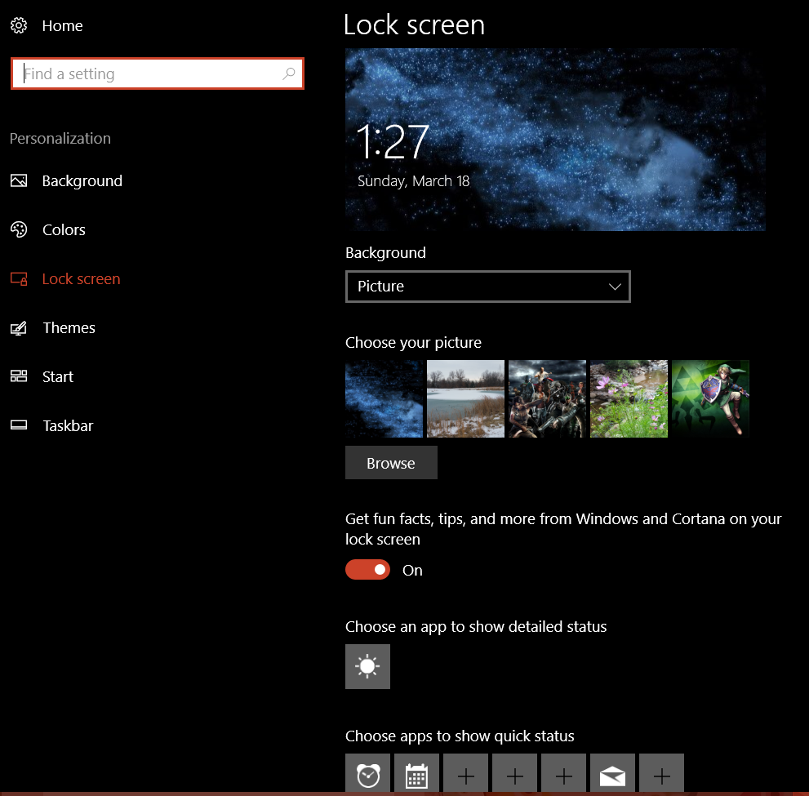The height and width of the screenshot is (796, 809).
Task: Open the Taskbar settings page
Action: (x=68, y=426)
